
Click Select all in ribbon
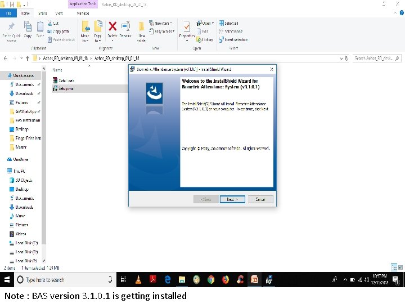click(x=228, y=23)
